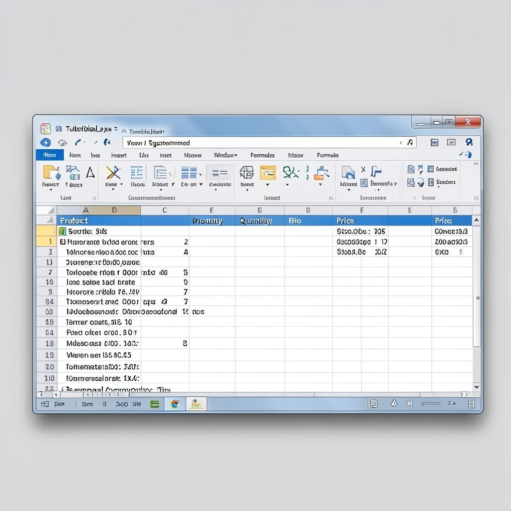Open the Lfcr ribbon tab

pos(144,156)
